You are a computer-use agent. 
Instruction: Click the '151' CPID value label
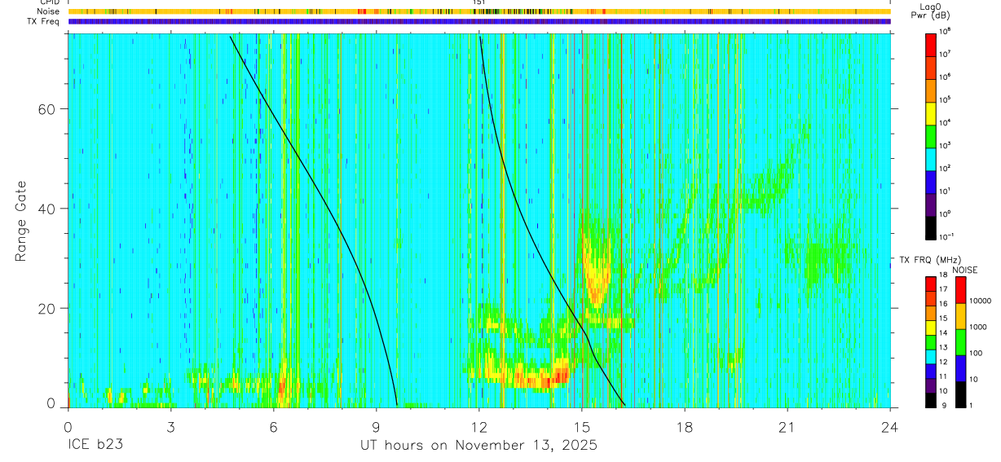478,2
